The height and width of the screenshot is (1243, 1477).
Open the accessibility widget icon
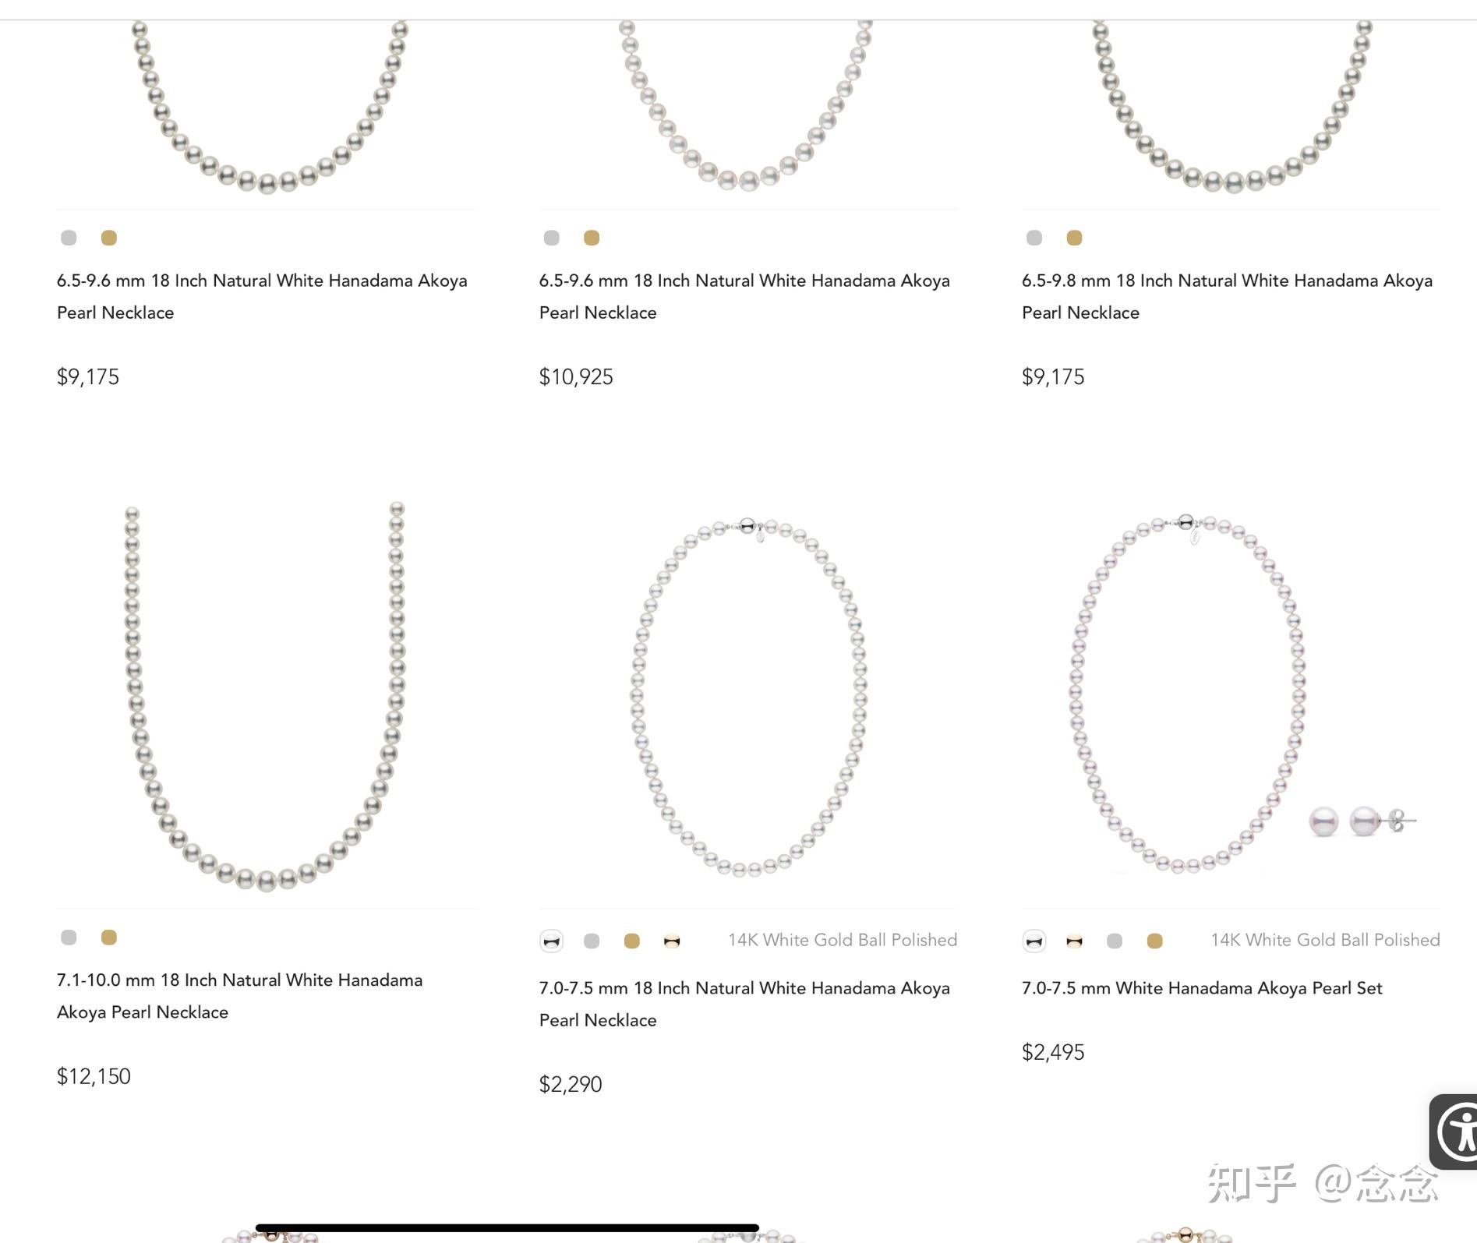1454,1132
